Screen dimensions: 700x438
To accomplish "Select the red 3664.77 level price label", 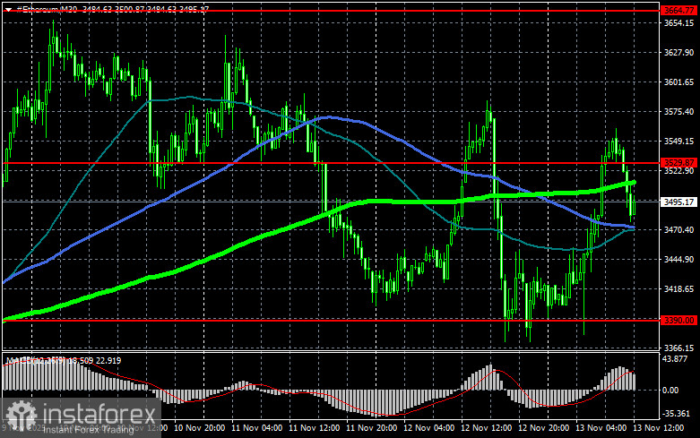I will pyautogui.click(x=678, y=10).
